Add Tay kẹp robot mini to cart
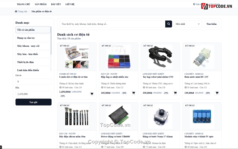Image resolution: width=238 pixels, height=149 pixels. 175,93
